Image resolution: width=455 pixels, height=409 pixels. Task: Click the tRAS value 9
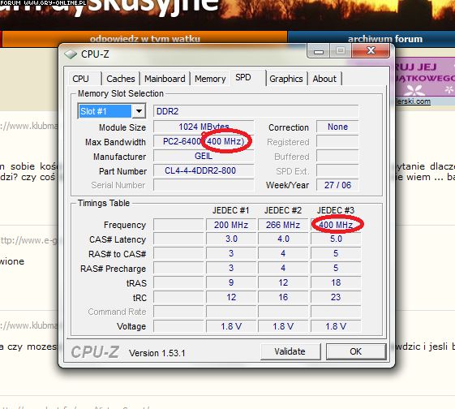coord(231,282)
